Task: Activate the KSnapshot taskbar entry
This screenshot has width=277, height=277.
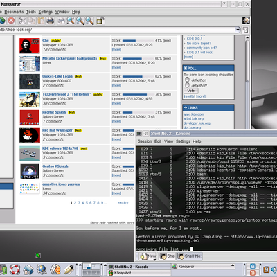Action: (139, 273)
